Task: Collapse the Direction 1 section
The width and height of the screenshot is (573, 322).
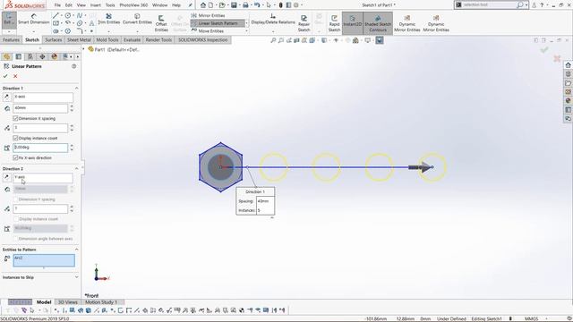Action: point(76,89)
